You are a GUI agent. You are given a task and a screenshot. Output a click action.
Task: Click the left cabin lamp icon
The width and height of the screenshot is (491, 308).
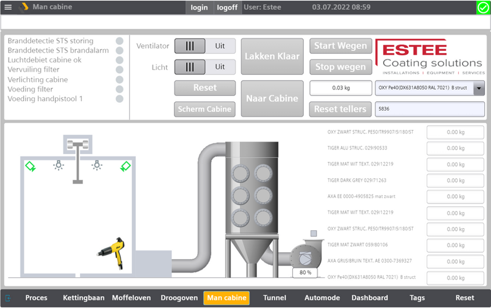point(59,165)
